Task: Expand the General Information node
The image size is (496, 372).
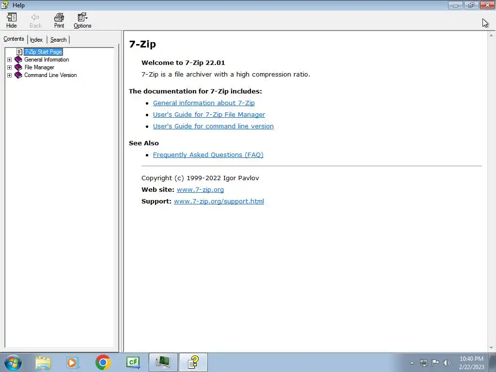Action: [10, 60]
